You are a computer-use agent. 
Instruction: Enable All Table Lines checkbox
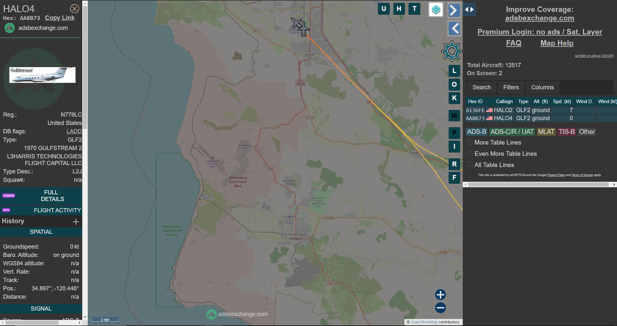tap(470, 164)
